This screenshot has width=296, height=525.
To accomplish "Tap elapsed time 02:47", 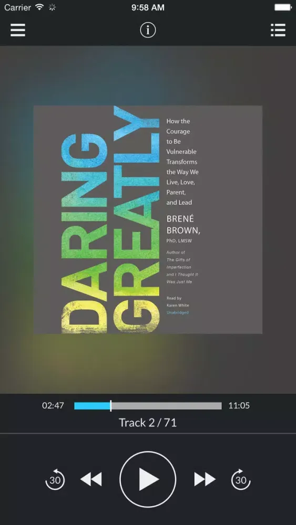I will [53, 406].
